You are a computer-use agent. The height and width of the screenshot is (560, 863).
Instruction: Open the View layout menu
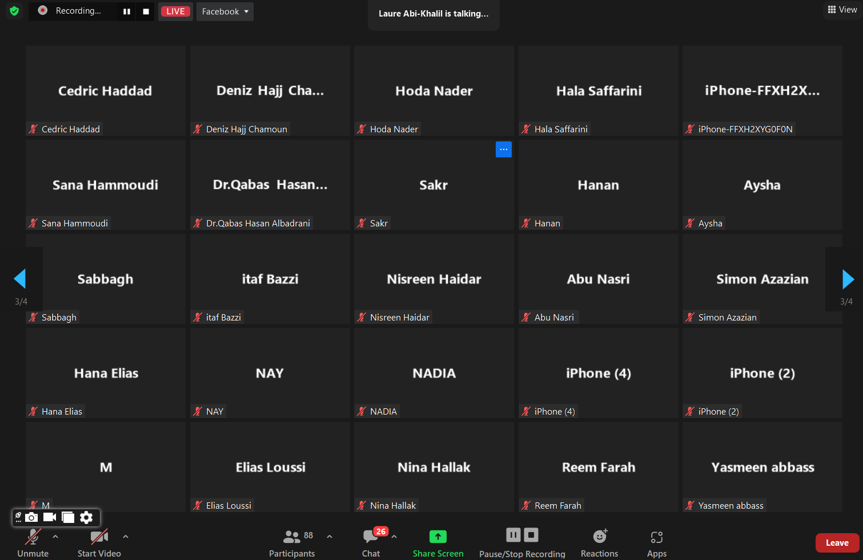tap(842, 10)
